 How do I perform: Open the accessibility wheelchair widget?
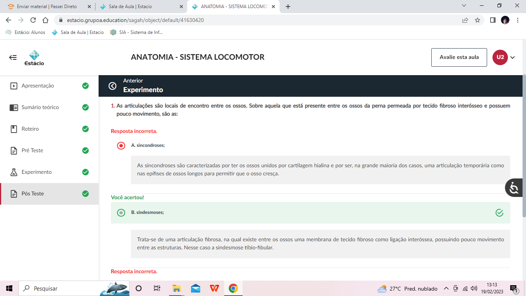(514, 188)
